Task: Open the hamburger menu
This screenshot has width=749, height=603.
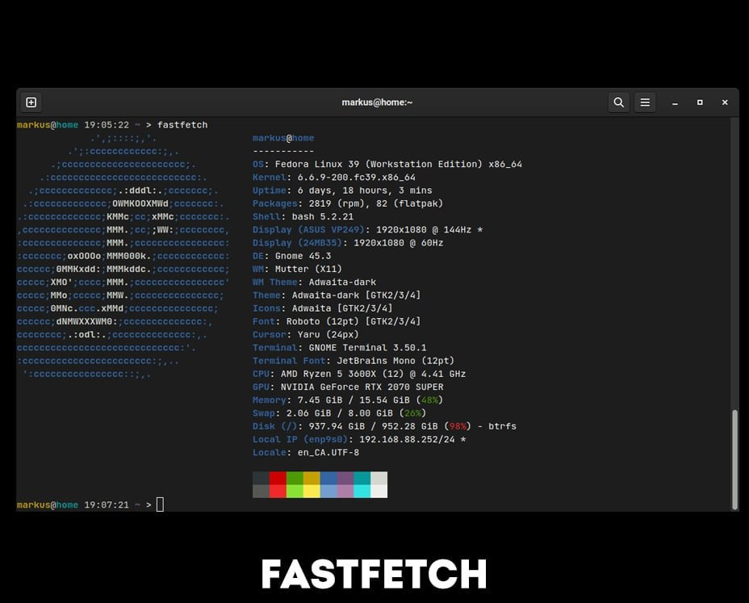Action: [645, 103]
